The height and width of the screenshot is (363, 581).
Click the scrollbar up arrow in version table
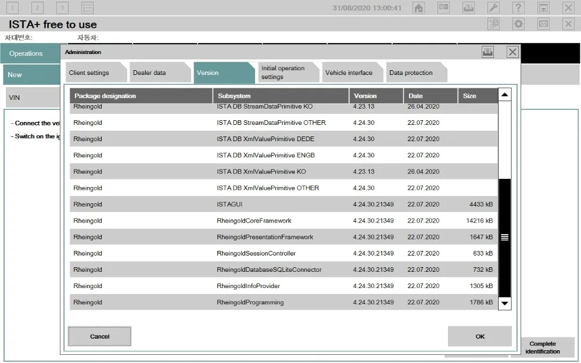coord(505,95)
